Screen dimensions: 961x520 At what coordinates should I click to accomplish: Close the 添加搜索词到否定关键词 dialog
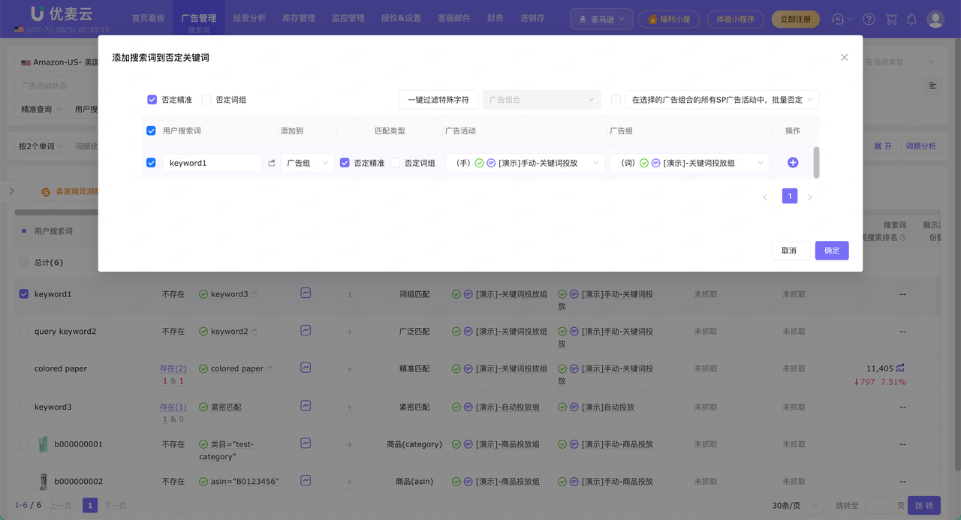tap(844, 57)
